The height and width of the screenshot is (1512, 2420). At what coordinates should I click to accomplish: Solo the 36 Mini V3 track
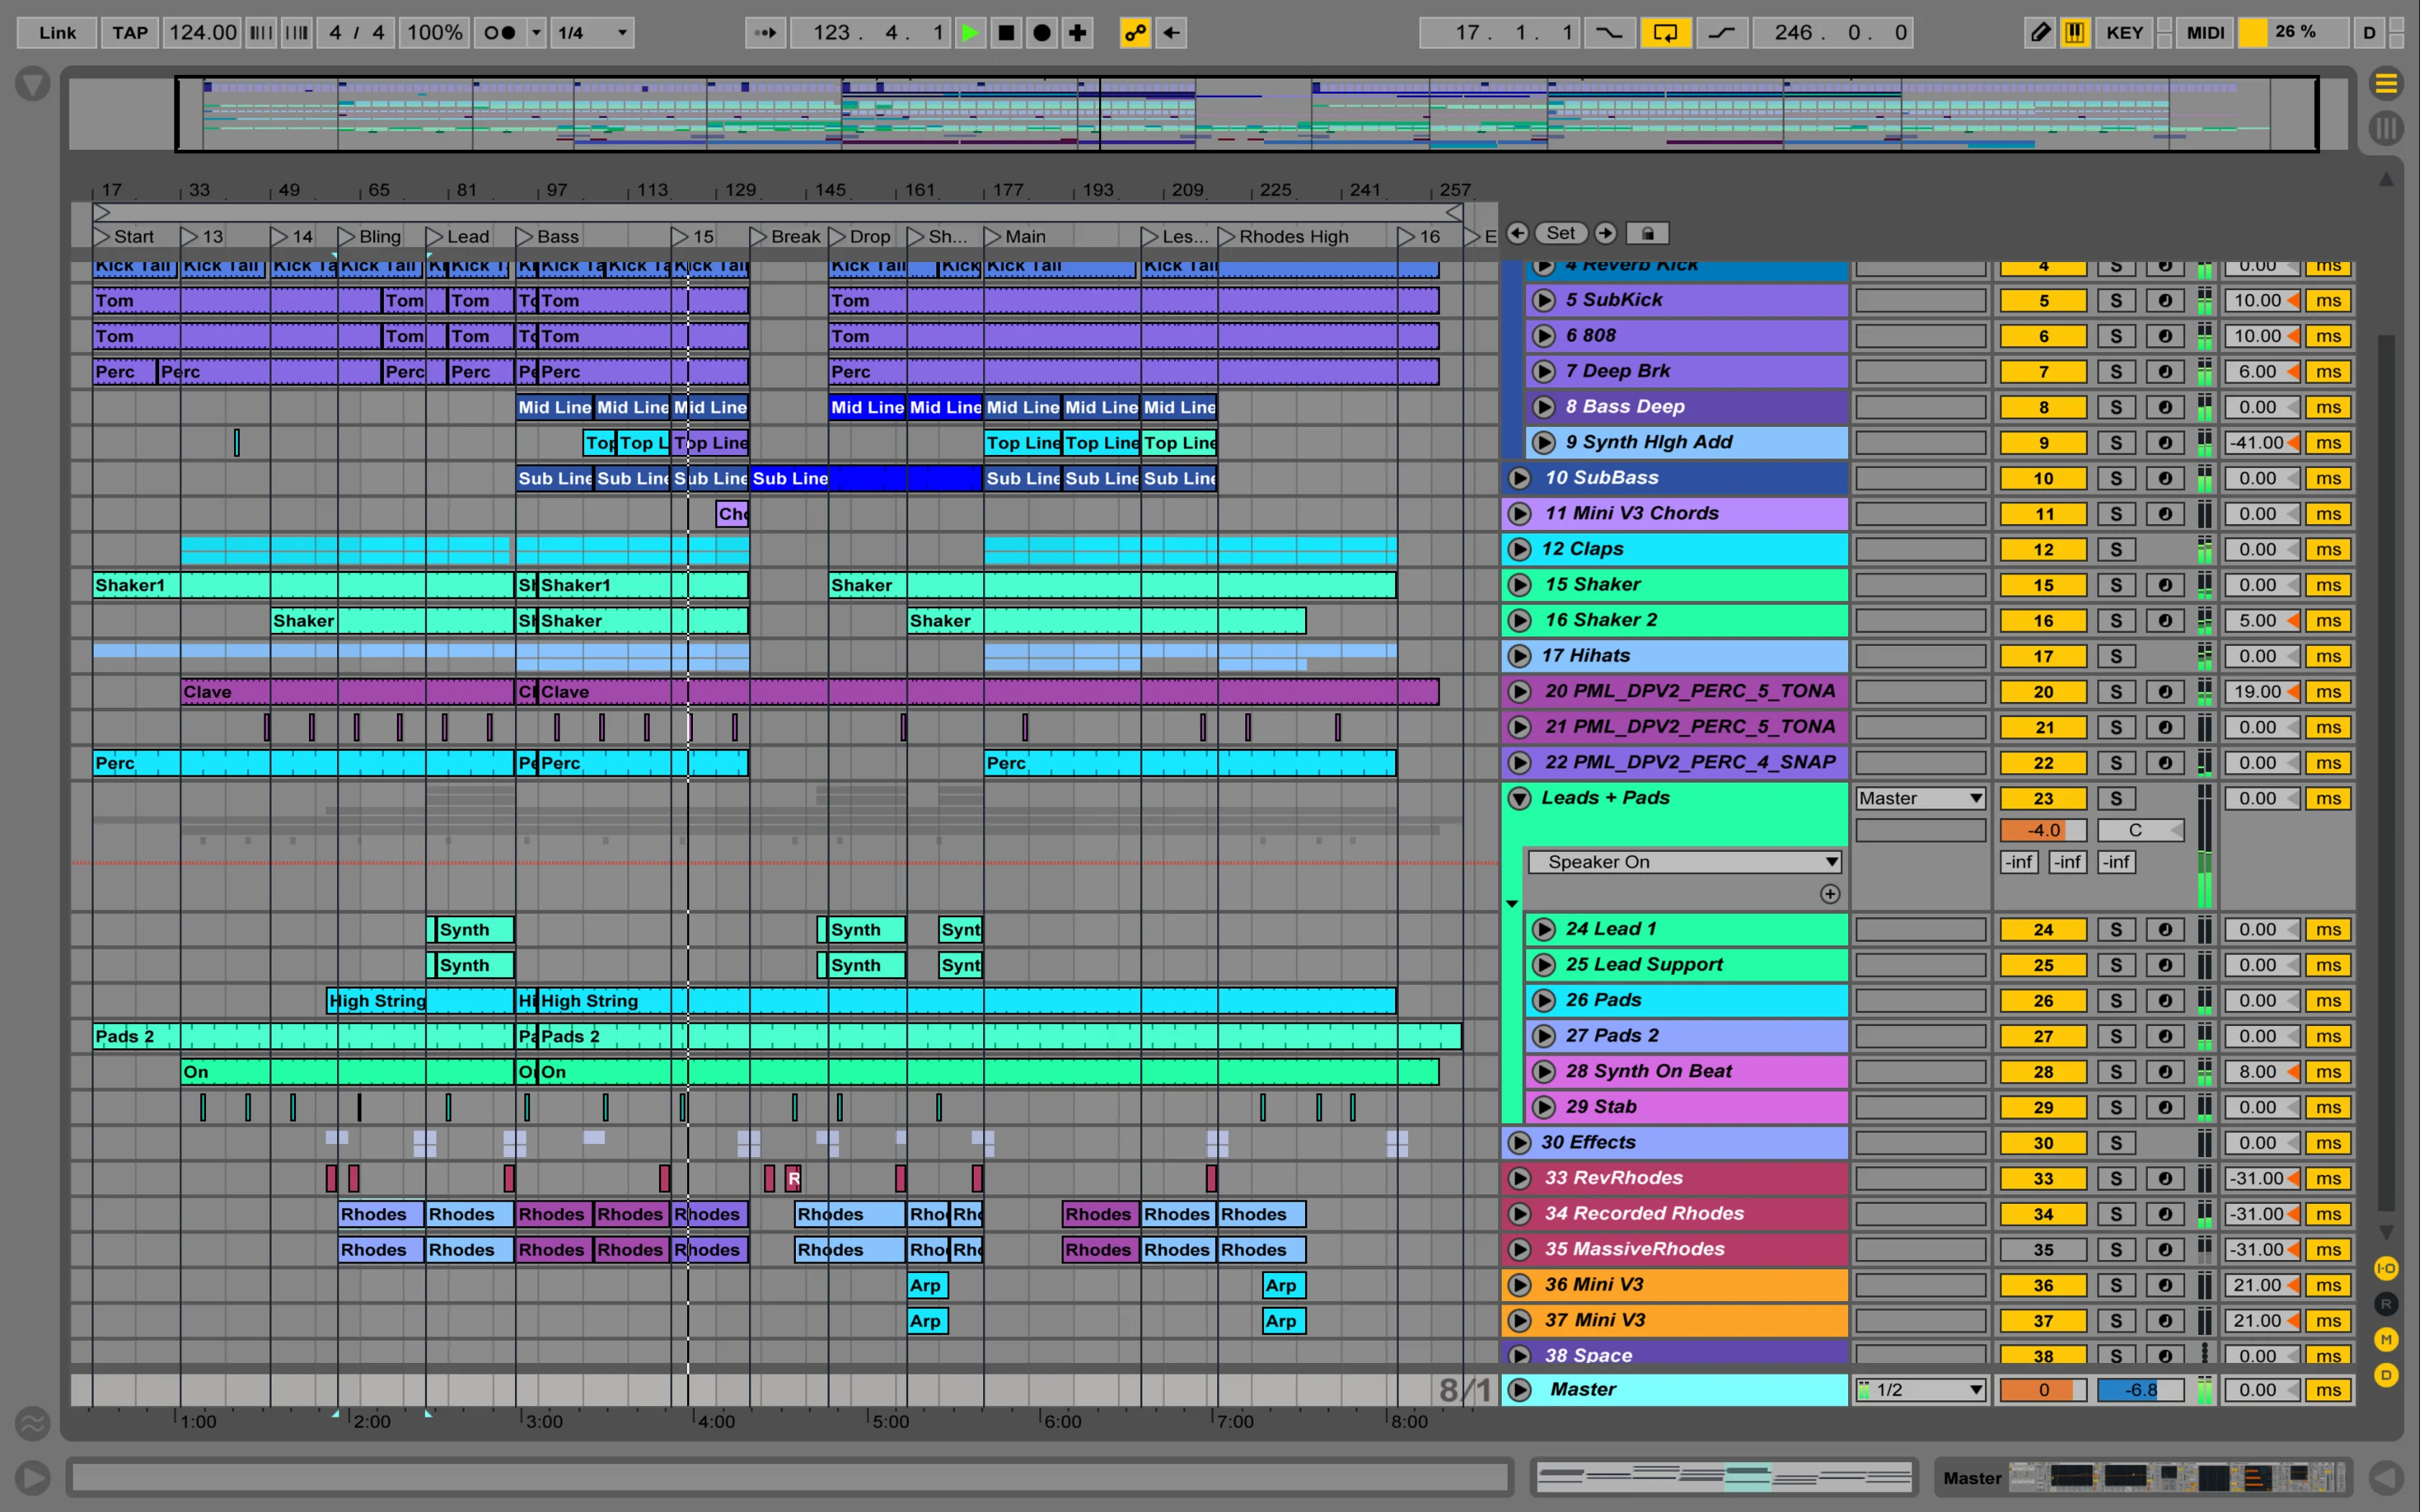pos(2116,1285)
